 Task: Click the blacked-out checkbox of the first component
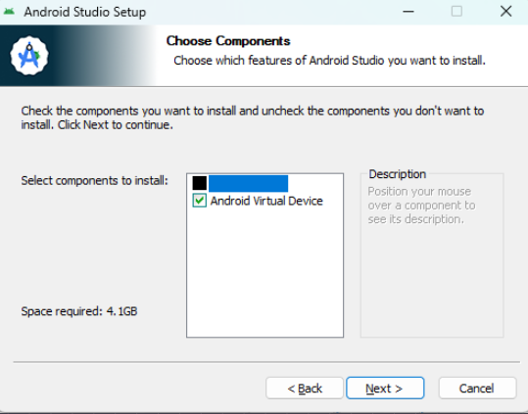click(200, 183)
